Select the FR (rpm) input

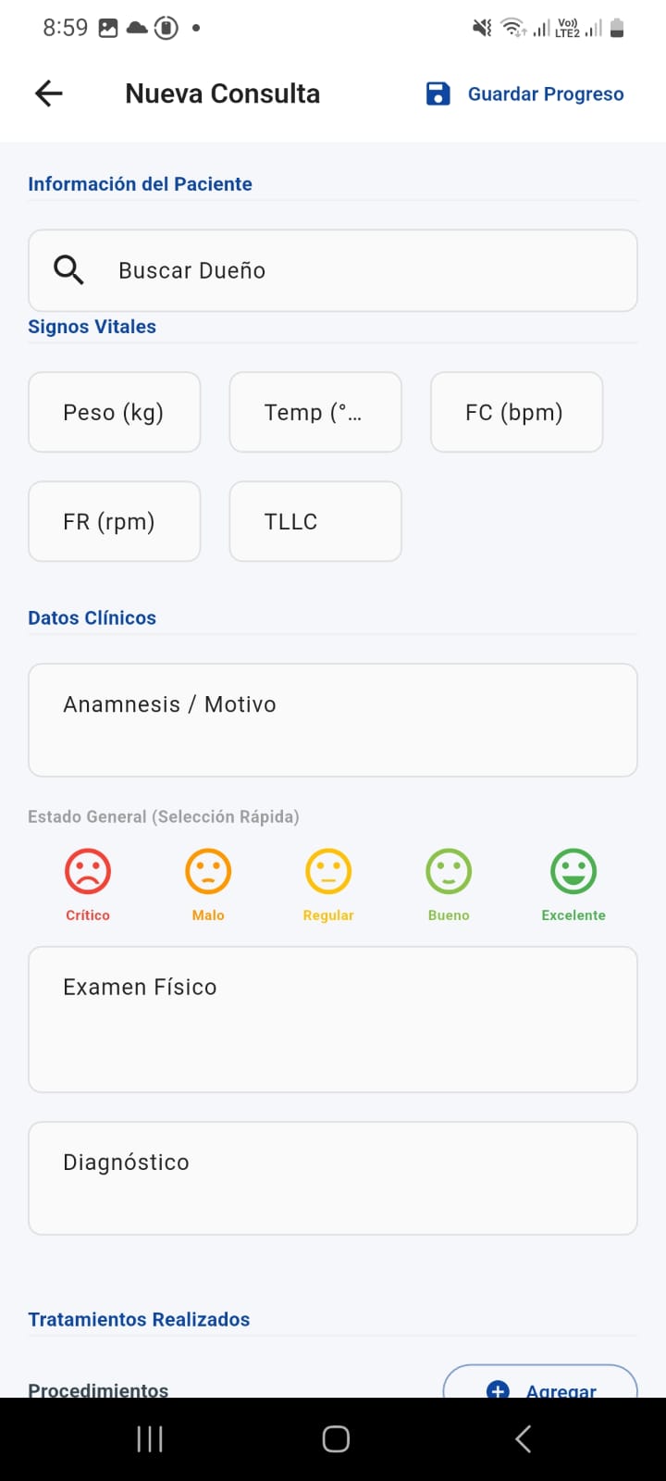[115, 522]
